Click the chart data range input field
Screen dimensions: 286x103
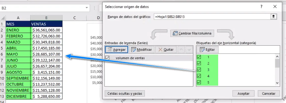point(211,17)
